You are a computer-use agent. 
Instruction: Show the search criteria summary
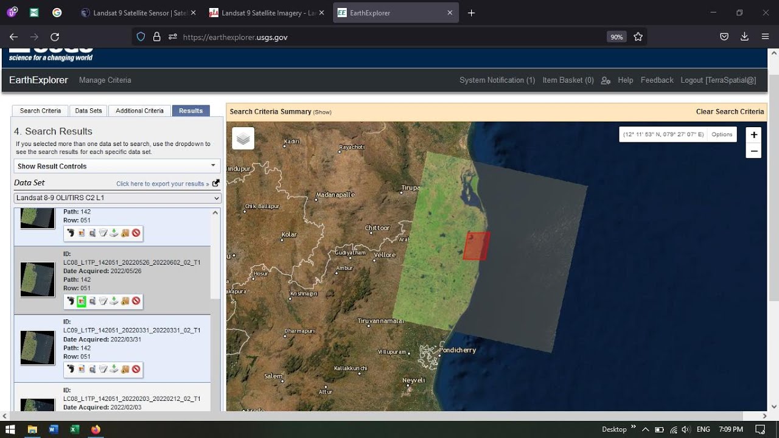point(323,113)
